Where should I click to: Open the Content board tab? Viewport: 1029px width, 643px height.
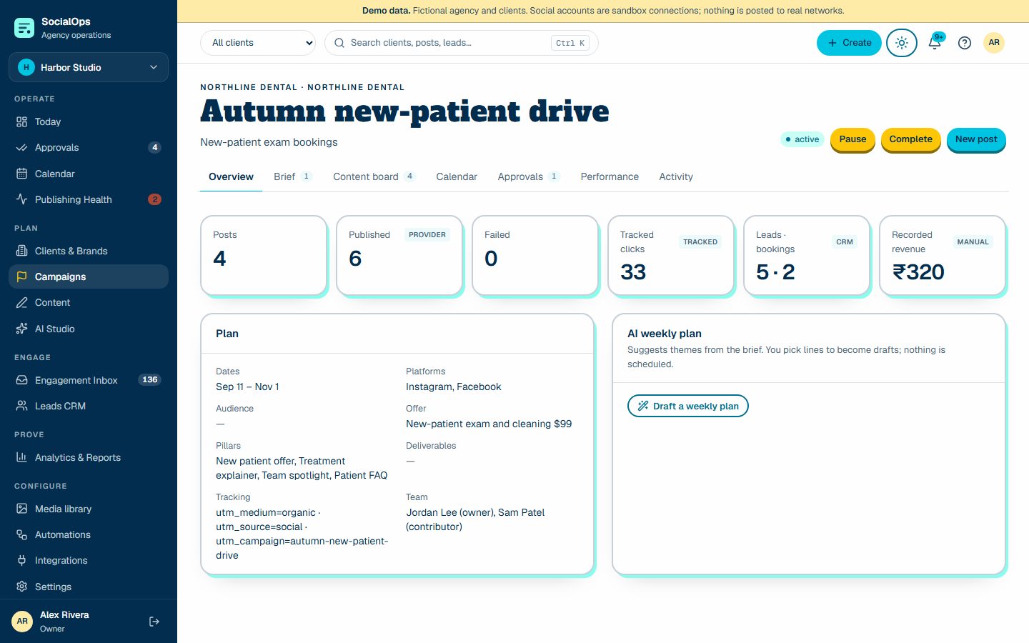(374, 176)
